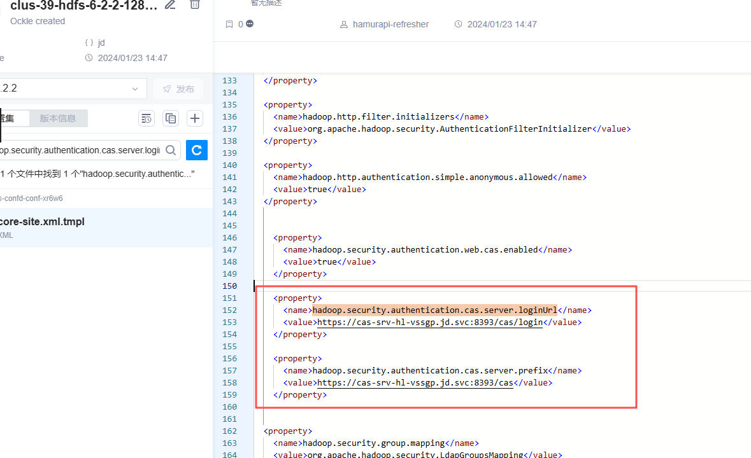
Task: Click the copy duplicate icon button
Action: coord(171,118)
